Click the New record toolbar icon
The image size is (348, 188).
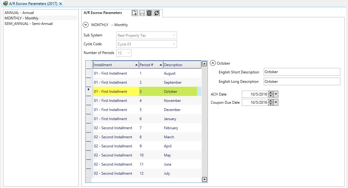134,13
